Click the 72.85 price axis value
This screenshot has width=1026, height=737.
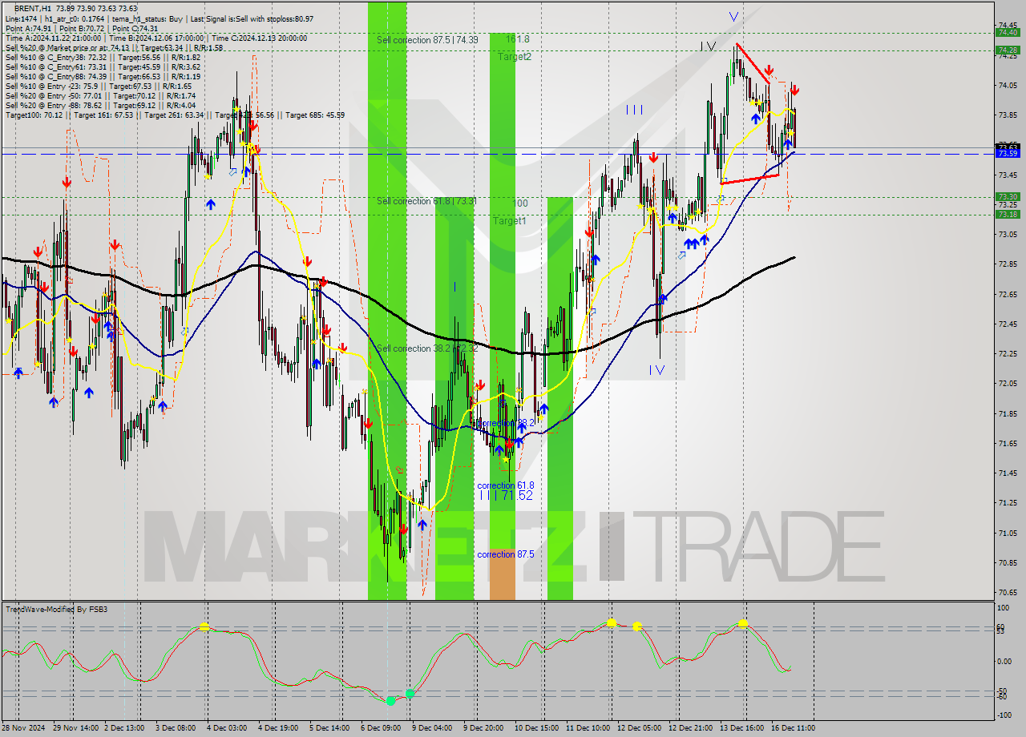(1008, 264)
